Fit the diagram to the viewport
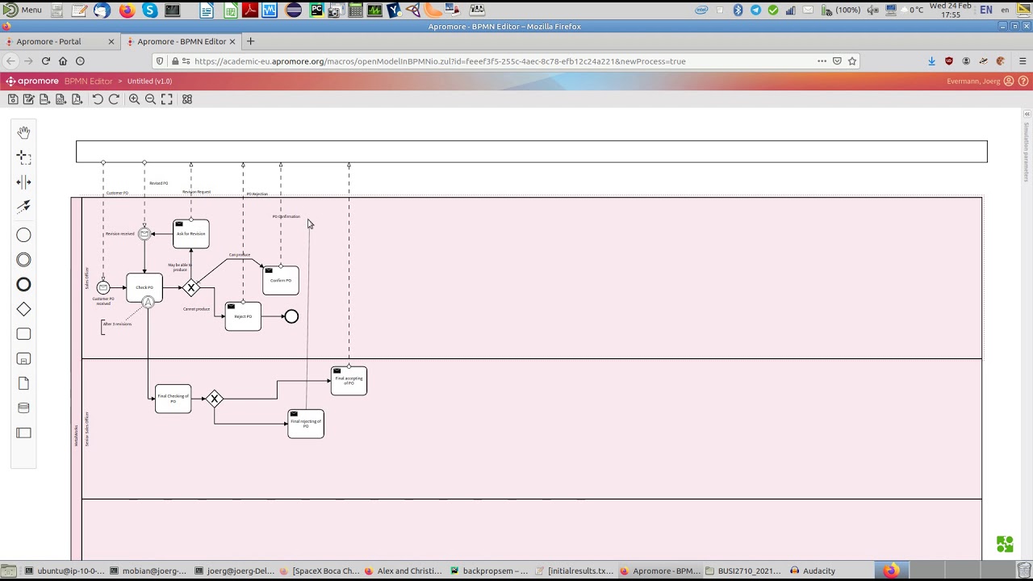 (x=166, y=99)
